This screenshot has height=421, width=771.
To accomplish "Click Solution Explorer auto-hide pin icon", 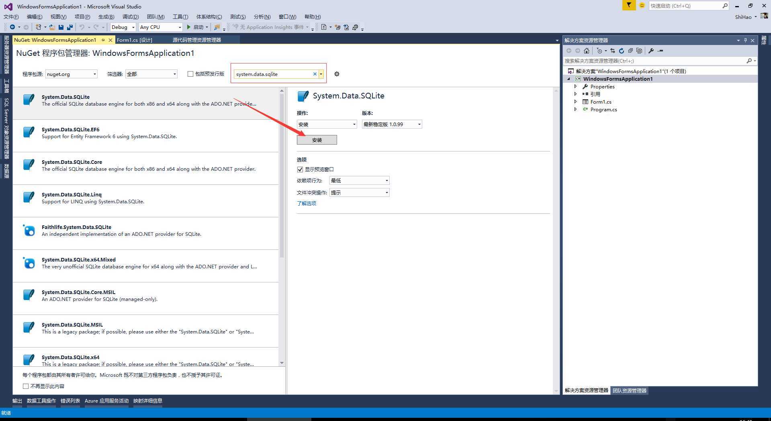I will 745,40.
